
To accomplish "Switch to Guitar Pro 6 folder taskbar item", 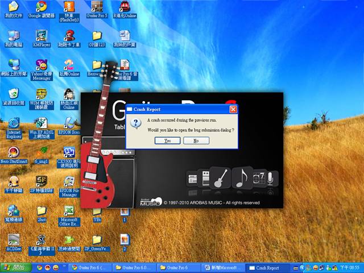I will [x=179, y=268].
